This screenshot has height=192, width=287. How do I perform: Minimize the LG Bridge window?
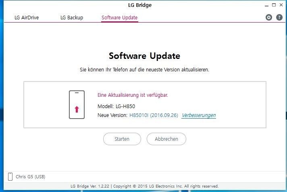[266, 5]
